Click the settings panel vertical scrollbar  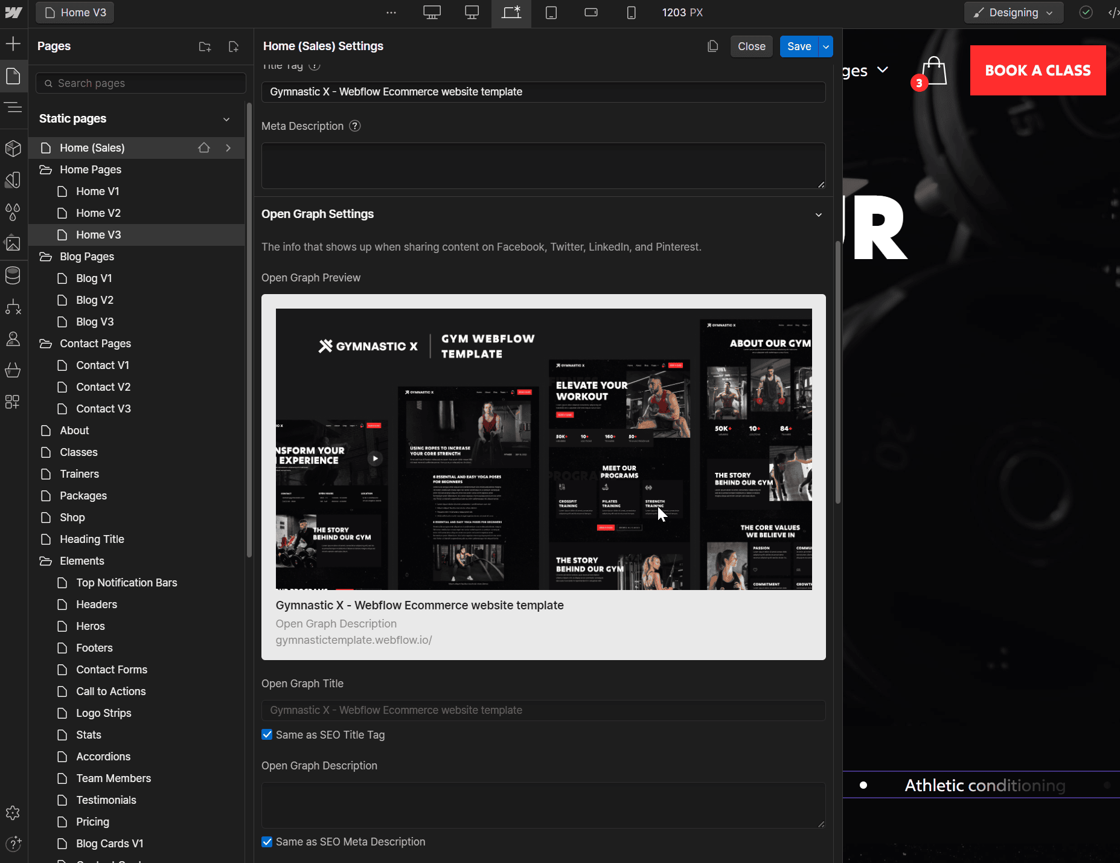(x=838, y=372)
